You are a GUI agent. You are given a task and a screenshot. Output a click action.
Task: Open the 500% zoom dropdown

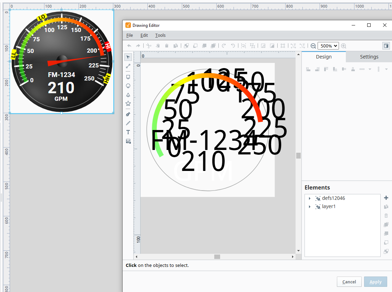[x=328, y=46]
